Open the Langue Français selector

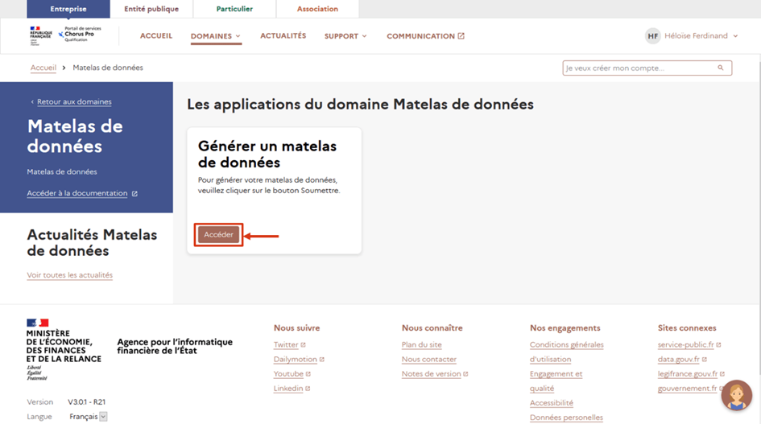88,417
